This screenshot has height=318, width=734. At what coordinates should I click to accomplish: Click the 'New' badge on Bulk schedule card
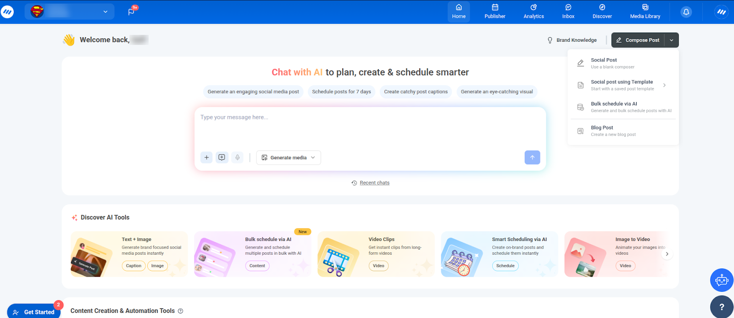[303, 232]
